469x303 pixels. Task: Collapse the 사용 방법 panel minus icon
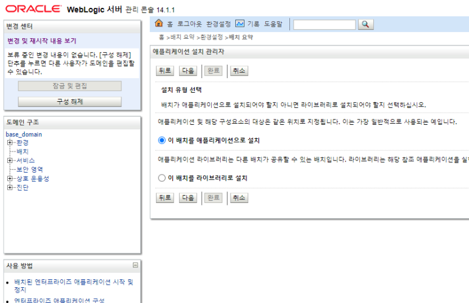pos(135,265)
